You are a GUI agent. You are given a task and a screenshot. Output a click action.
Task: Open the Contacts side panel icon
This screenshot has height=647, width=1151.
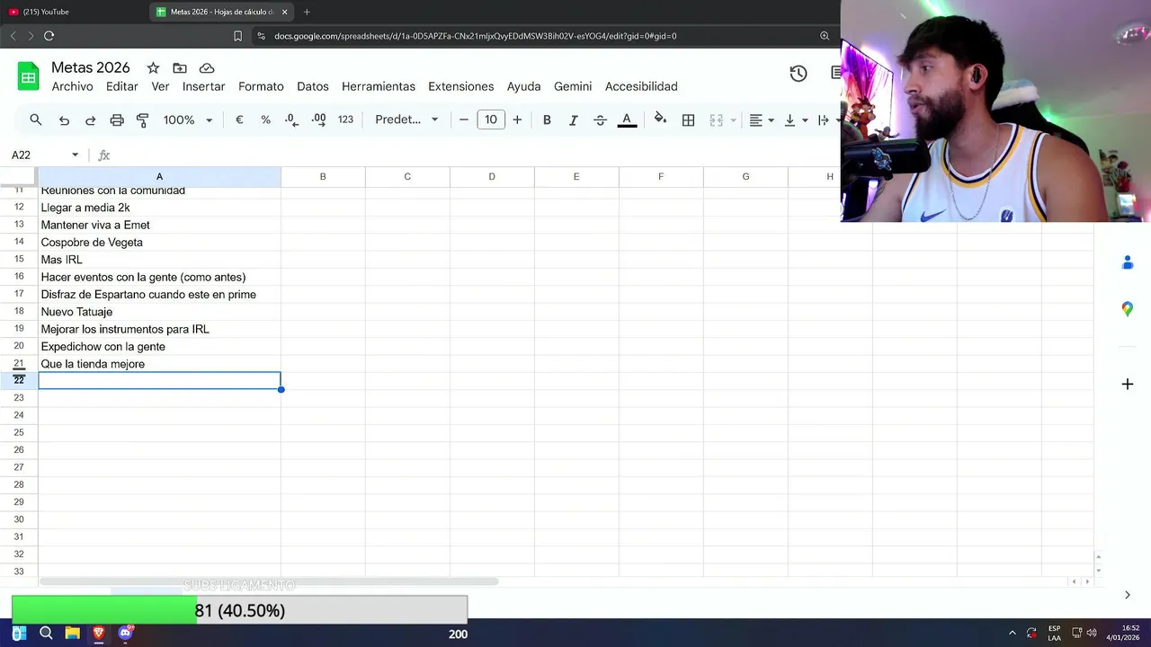[1128, 262]
